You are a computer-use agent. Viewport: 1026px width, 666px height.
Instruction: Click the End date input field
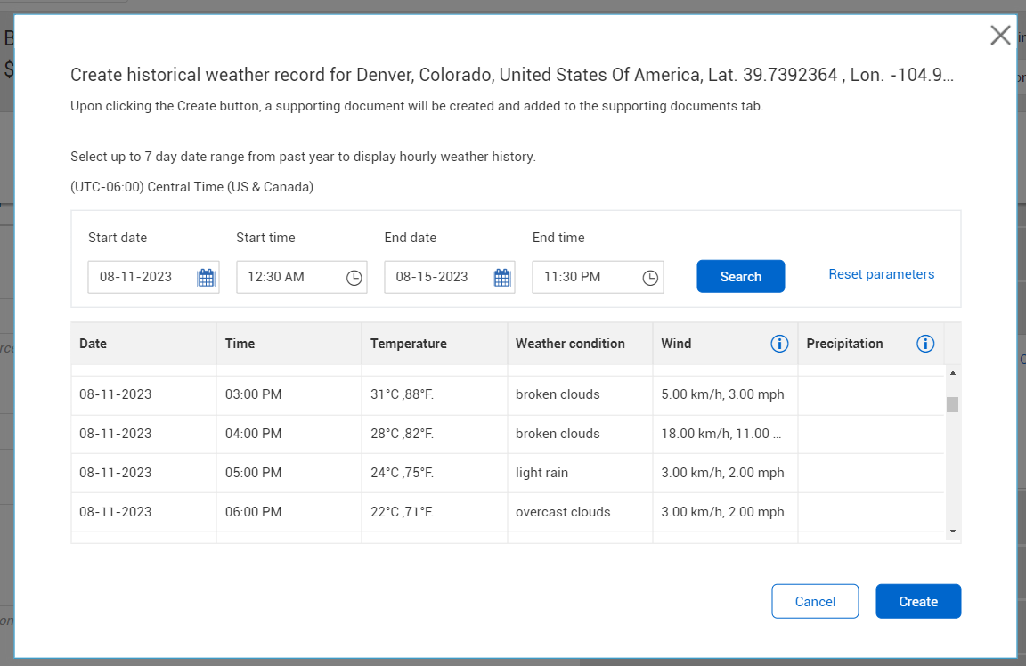[x=436, y=277]
